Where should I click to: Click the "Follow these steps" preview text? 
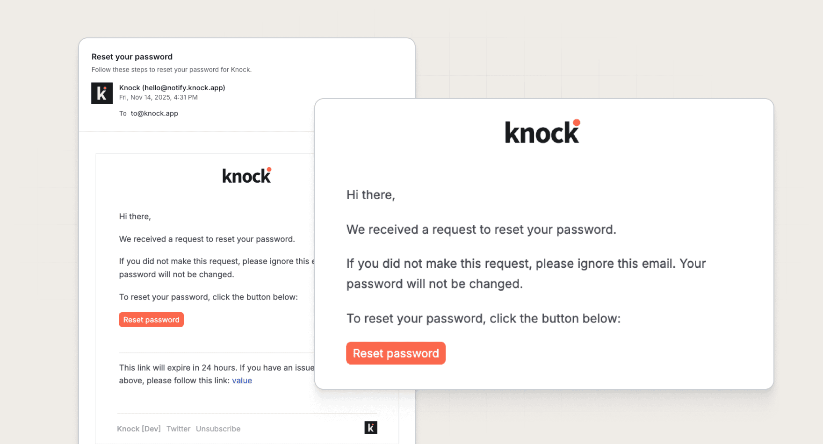tap(171, 70)
